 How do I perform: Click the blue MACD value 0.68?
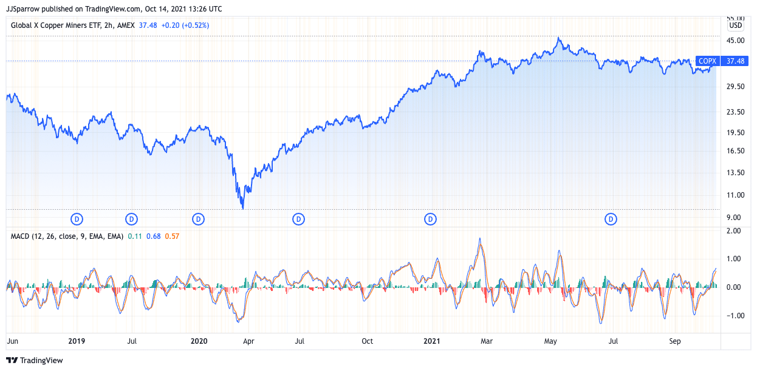pos(153,236)
